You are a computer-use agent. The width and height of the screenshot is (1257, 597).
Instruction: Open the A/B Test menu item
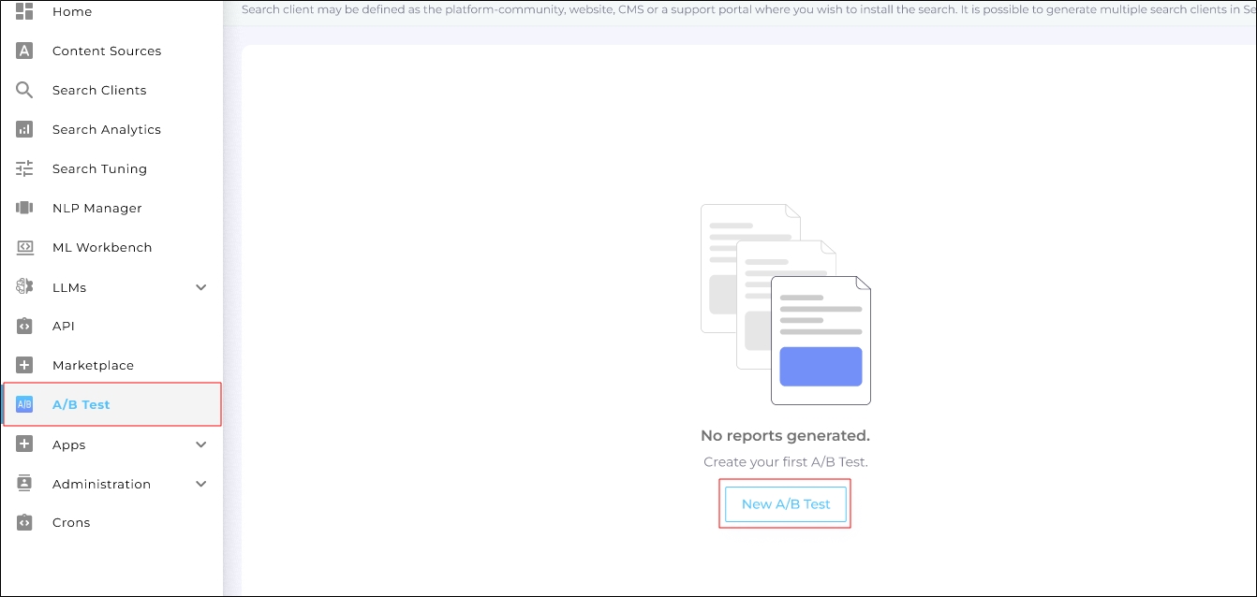[x=81, y=404]
